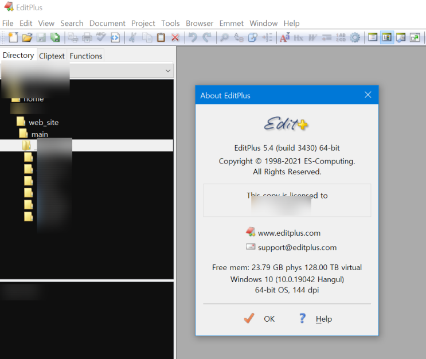Toggle the W word wrap icon
Image resolution: width=426 pixels, height=359 pixels.
coord(312,37)
